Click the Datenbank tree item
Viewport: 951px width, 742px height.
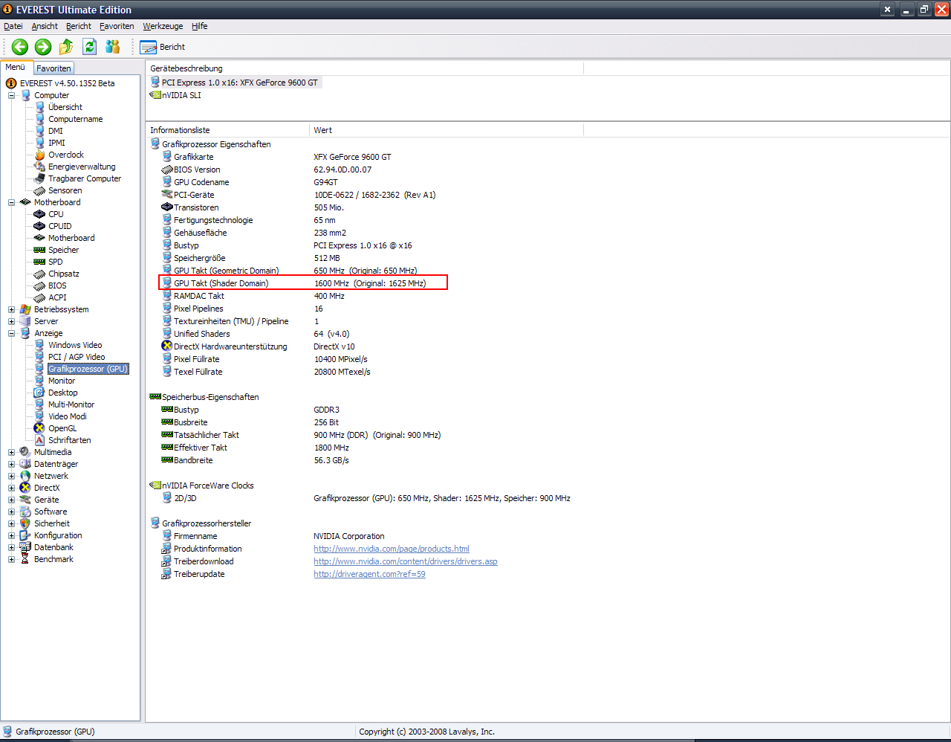click(x=53, y=547)
